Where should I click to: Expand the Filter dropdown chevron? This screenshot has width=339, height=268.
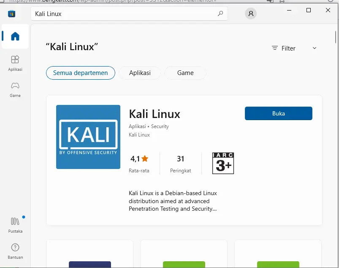pos(315,48)
